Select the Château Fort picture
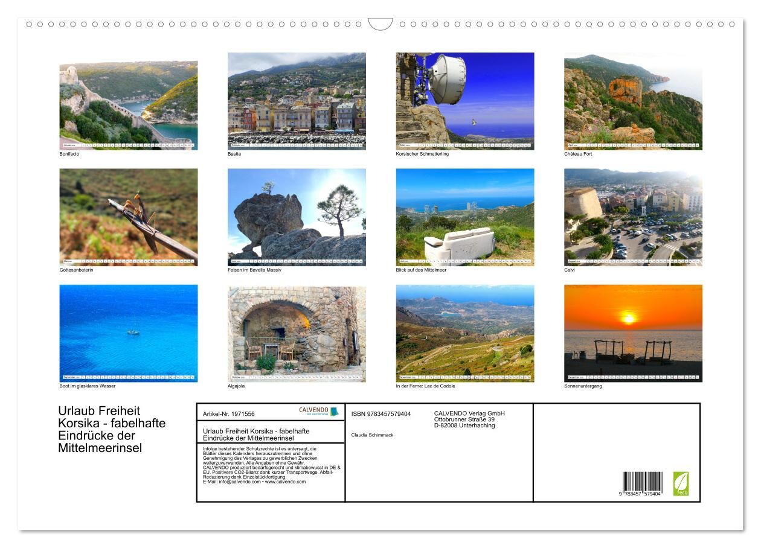 pyautogui.click(x=633, y=101)
